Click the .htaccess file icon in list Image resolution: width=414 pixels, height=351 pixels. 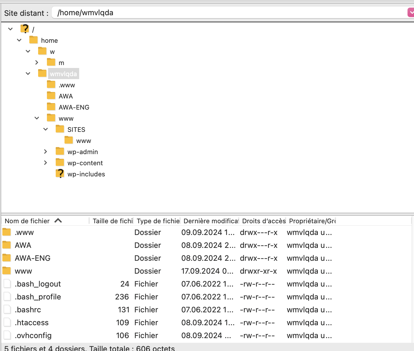(7, 323)
